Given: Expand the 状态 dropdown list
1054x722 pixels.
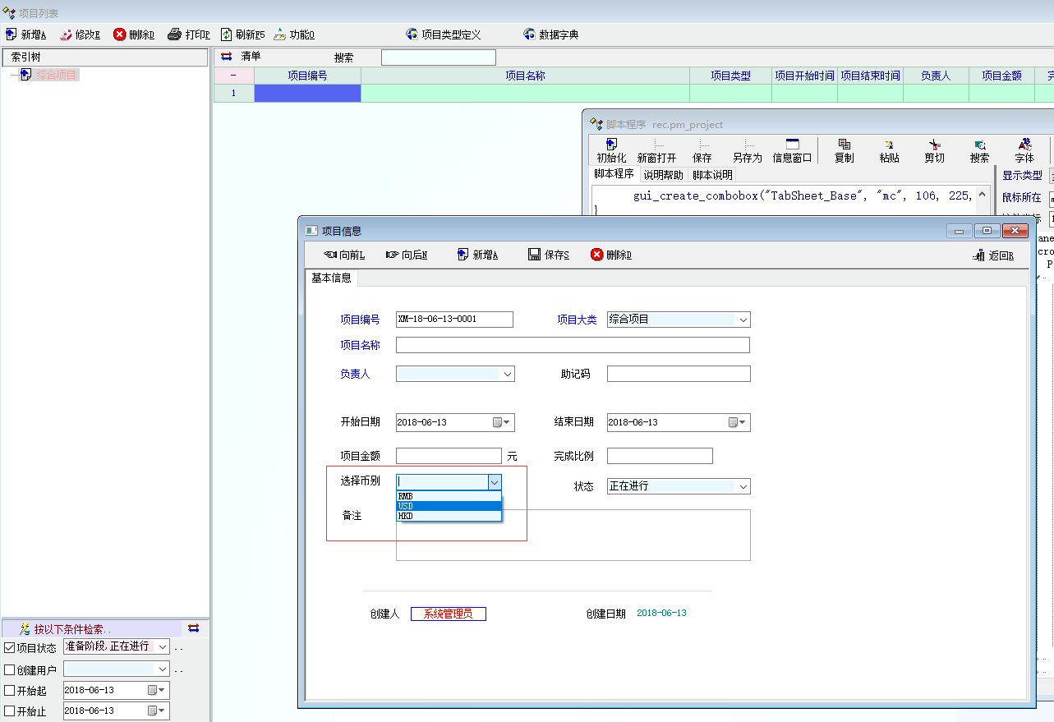Looking at the screenshot, I should pyautogui.click(x=743, y=487).
